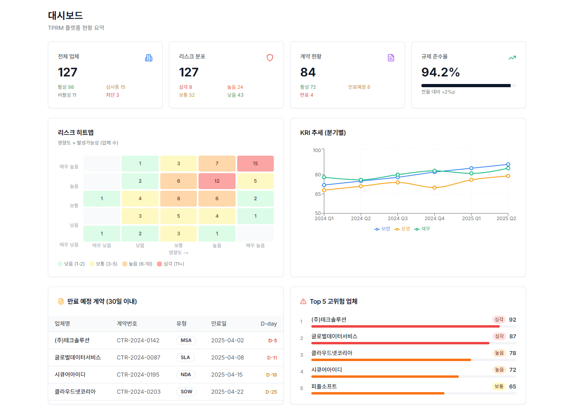This screenshot has width=568, height=414.
Task: Toggle the 운영 series in chart legend
Action: (x=402, y=229)
